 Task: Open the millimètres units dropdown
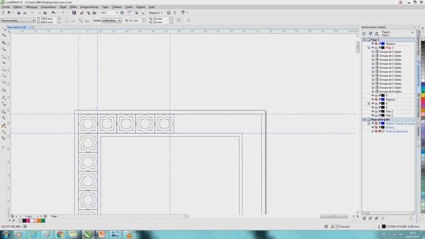(x=120, y=21)
